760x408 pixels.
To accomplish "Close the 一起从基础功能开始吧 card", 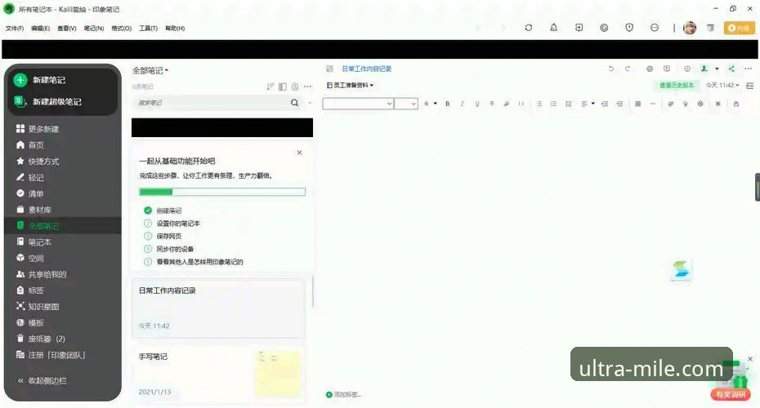I will 300,153.
